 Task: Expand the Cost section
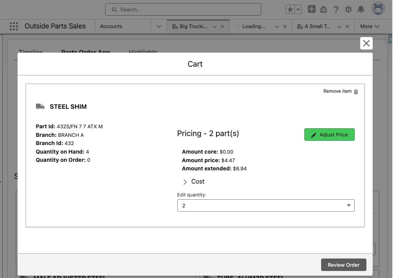coord(193,182)
